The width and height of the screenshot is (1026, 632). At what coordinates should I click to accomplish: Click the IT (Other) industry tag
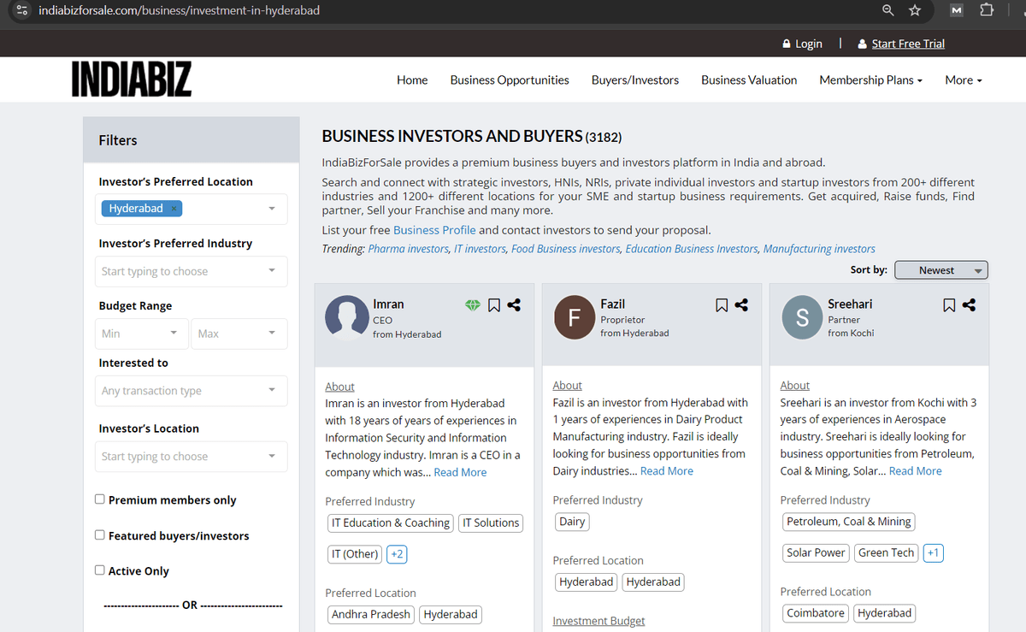(355, 554)
